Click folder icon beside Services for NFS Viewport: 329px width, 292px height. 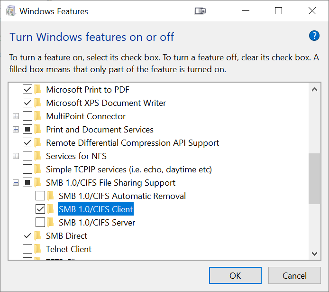tap(38, 156)
